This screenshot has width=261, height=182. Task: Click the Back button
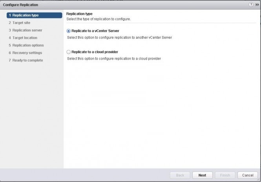[180, 175]
